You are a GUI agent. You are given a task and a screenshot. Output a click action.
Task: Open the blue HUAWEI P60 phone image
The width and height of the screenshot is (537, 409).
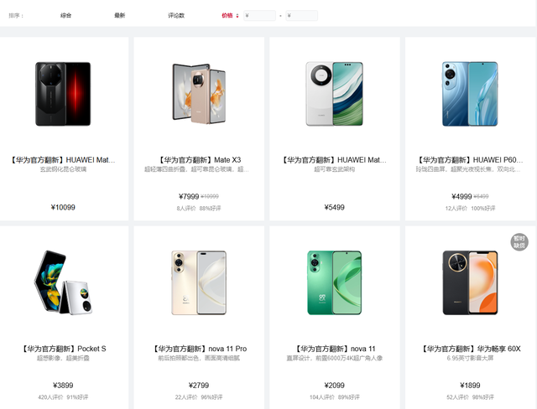(470, 94)
